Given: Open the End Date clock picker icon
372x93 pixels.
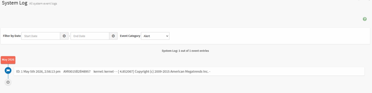Looking at the screenshot, I should (x=113, y=36).
